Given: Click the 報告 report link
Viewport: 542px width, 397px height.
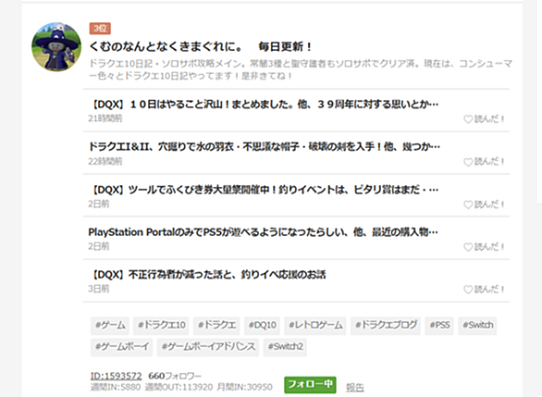Looking at the screenshot, I should [x=355, y=388].
